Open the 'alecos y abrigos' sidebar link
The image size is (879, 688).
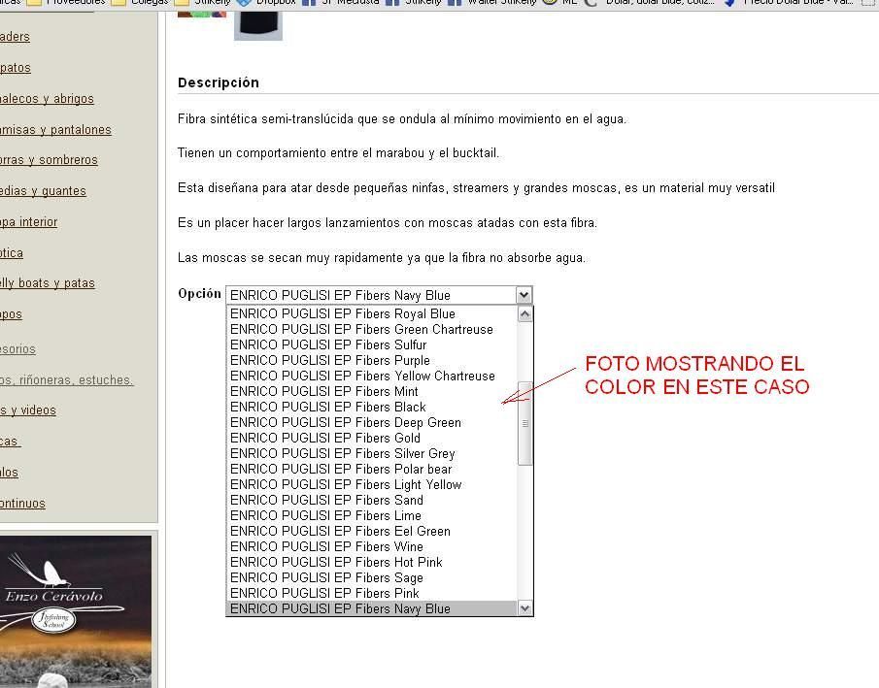[x=47, y=99]
